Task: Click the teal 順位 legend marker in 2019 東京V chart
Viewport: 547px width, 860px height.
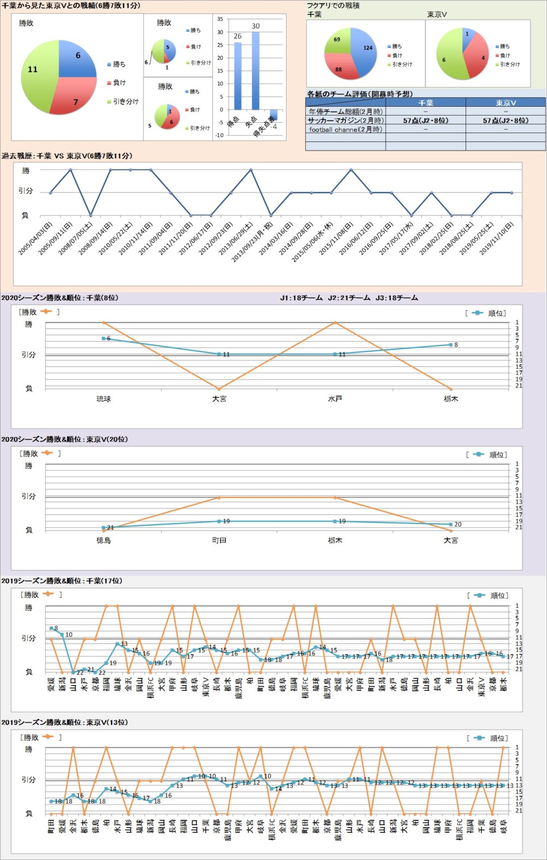Action: point(479,738)
